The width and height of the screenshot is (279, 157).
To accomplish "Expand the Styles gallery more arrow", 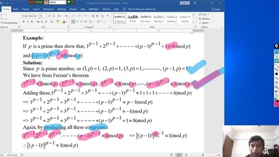I will 193,22.
